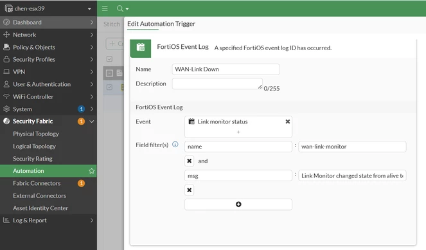Click the System gear icon

tap(6, 109)
